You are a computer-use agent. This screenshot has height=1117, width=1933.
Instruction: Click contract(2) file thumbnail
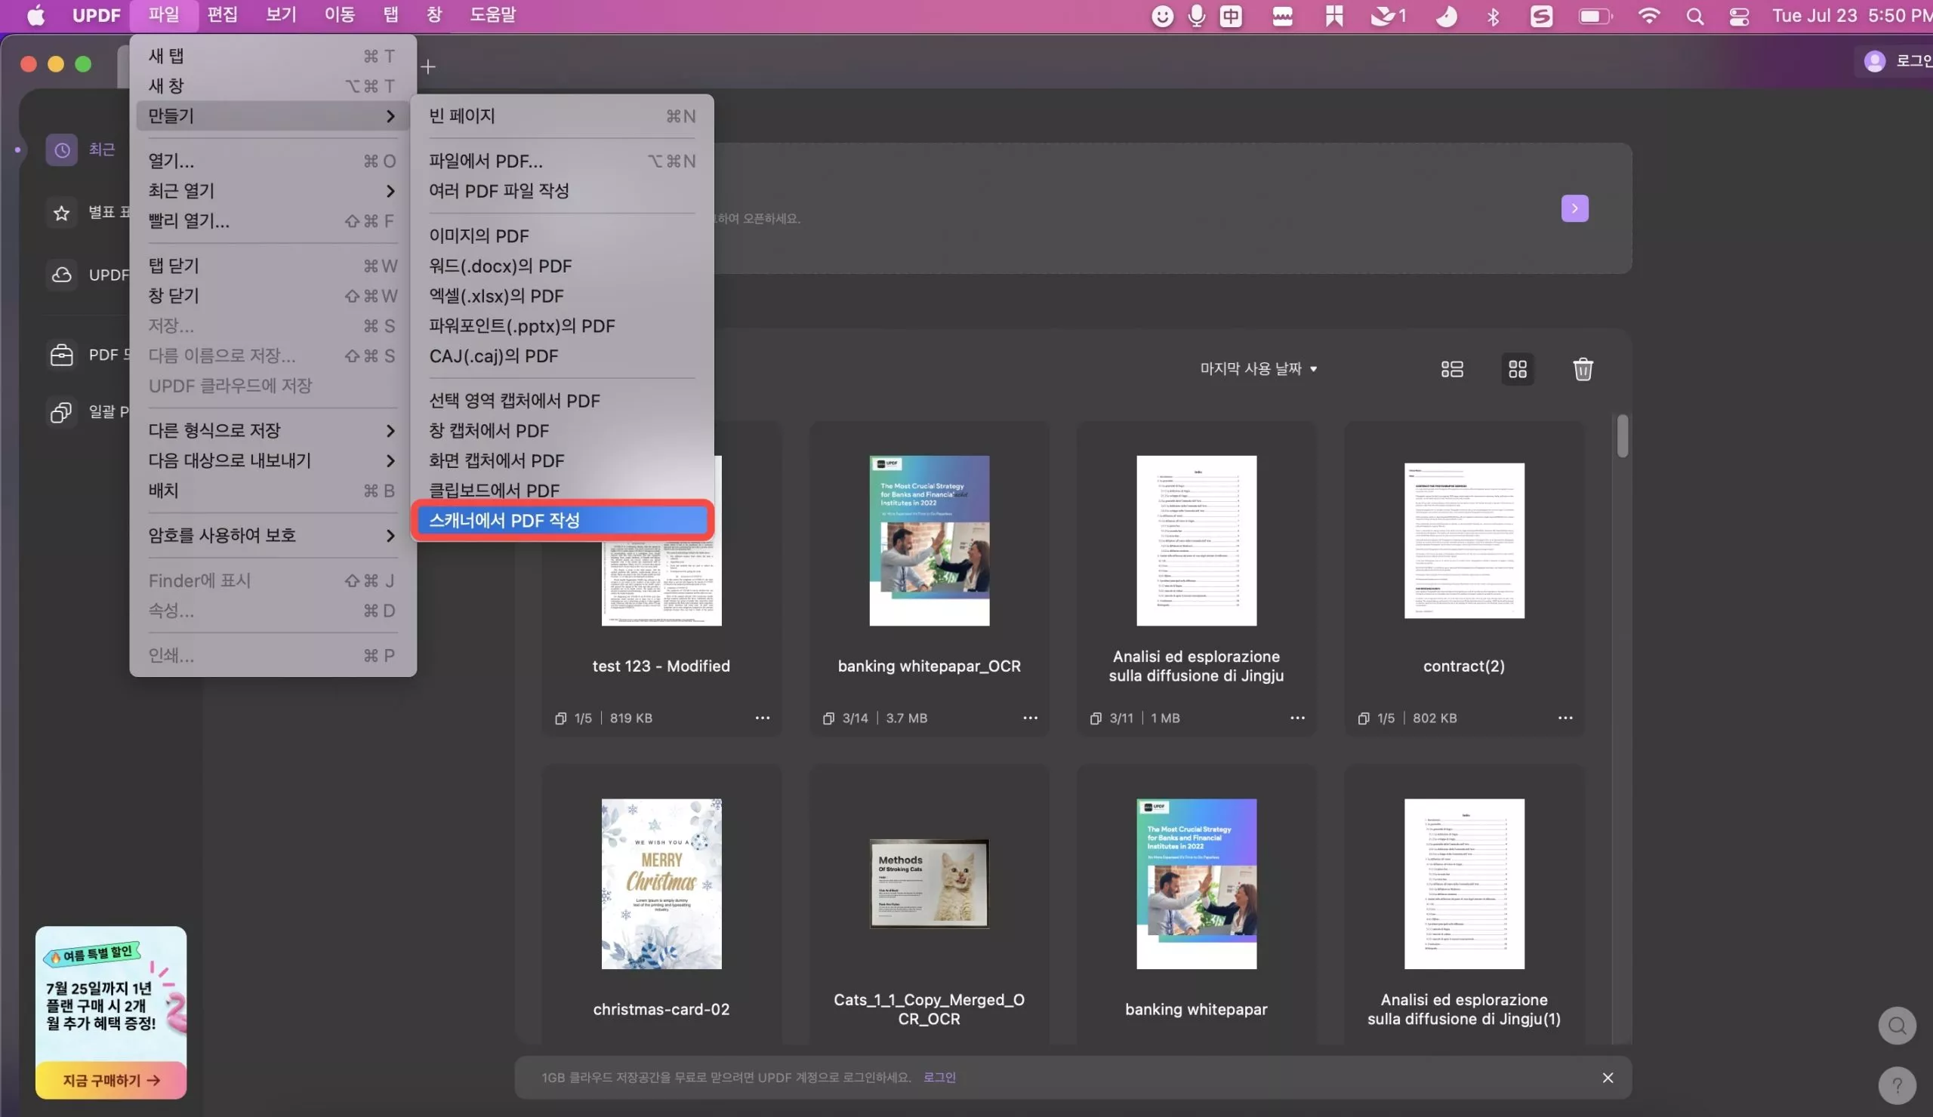pyautogui.click(x=1462, y=540)
